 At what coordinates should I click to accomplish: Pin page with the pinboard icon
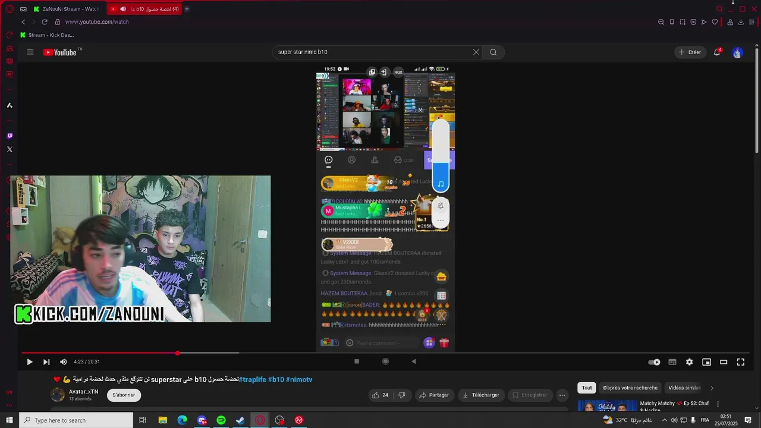pos(672,22)
